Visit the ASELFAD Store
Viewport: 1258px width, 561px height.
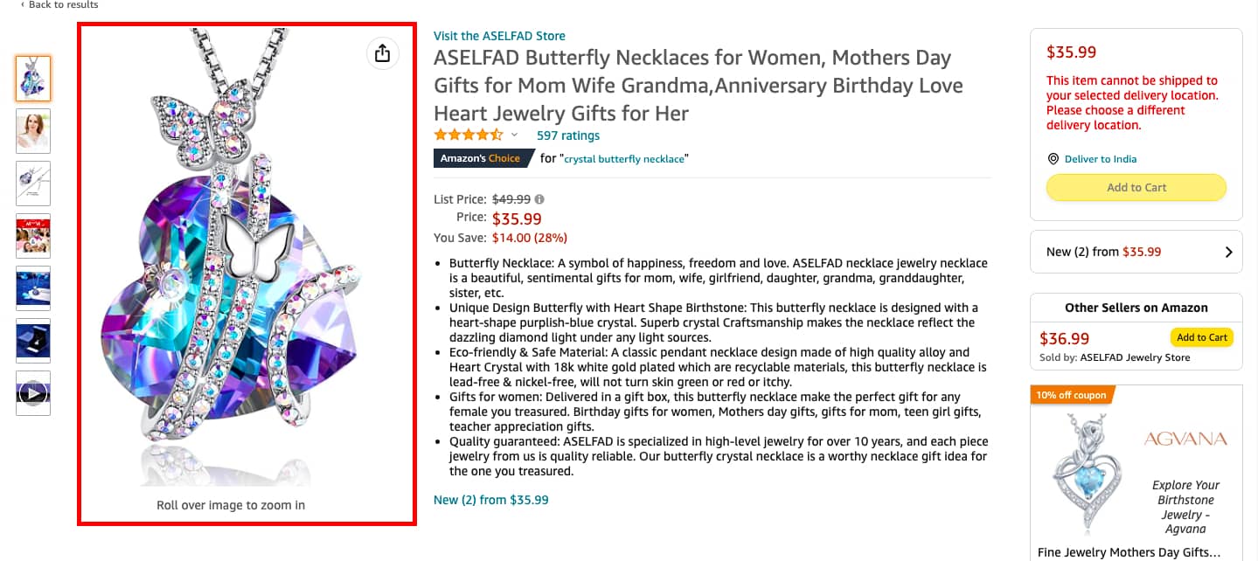point(498,35)
